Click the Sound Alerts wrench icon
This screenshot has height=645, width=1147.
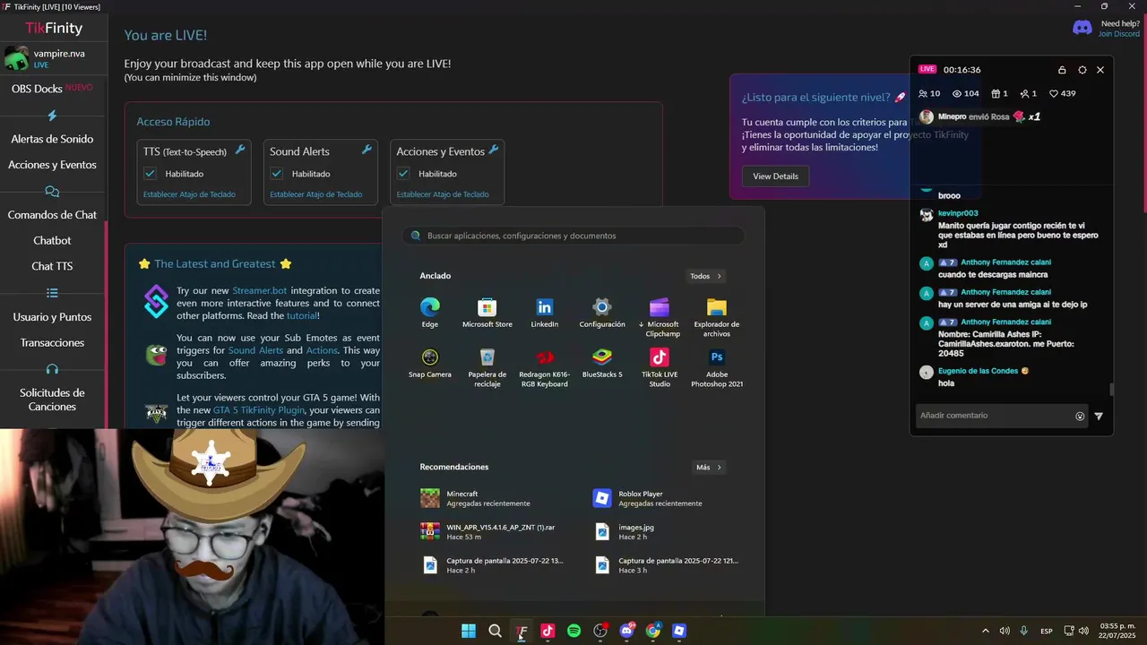[367, 150]
